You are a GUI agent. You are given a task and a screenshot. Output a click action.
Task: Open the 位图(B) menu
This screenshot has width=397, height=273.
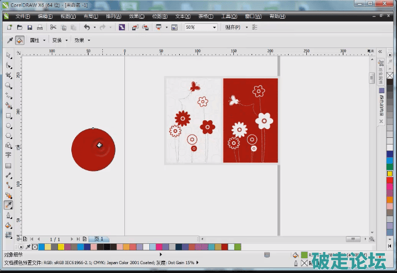(x=160, y=17)
